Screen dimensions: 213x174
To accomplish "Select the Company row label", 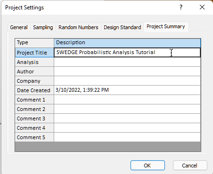I will coord(34,81).
